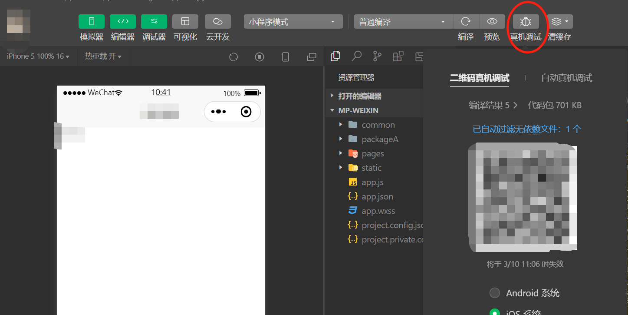628x315 pixels.
Task: Expand the 打开的编辑器 section
Action: pos(374,96)
